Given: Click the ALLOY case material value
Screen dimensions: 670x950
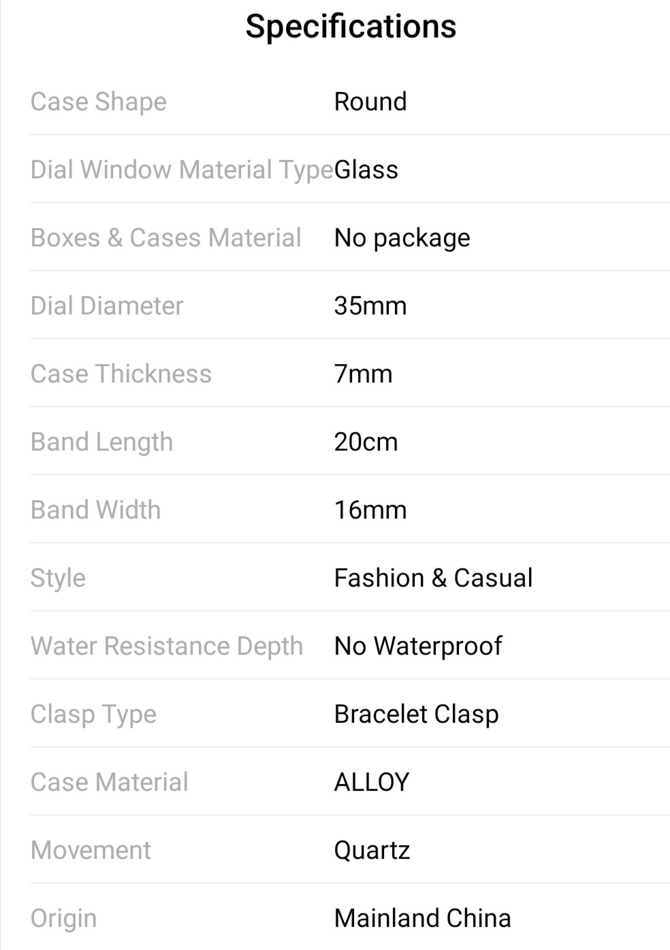Looking at the screenshot, I should tap(372, 783).
